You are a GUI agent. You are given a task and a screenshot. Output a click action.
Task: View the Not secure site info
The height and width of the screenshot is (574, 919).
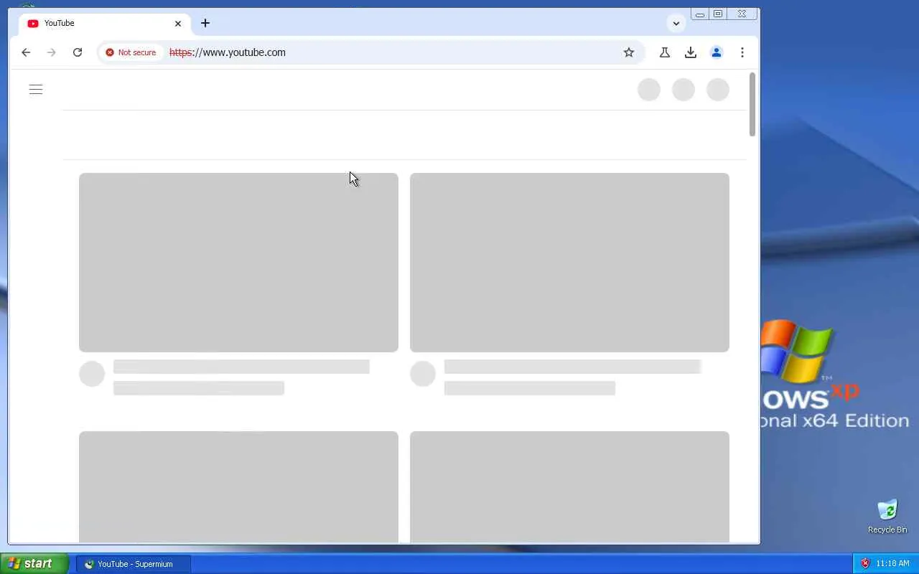pos(131,52)
